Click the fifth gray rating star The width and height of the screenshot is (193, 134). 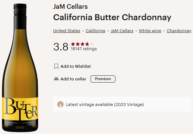92,44
